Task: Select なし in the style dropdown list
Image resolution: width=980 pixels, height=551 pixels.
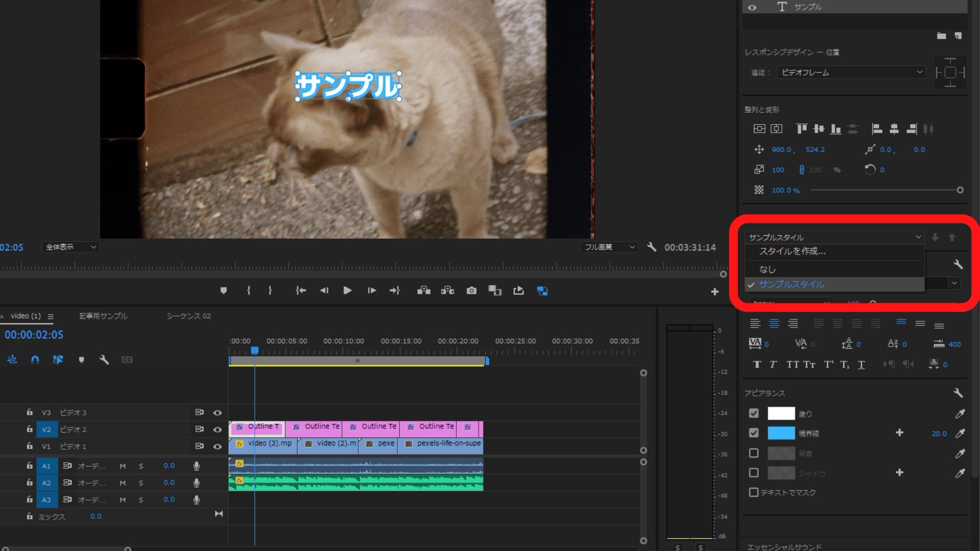Action: 767,269
